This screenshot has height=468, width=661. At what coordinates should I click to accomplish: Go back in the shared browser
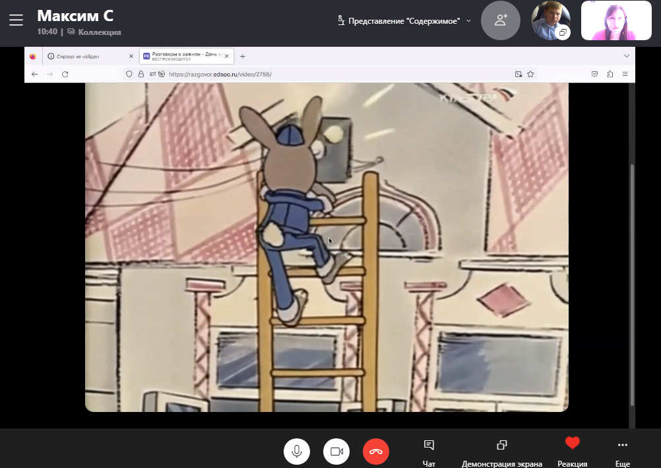coord(34,74)
